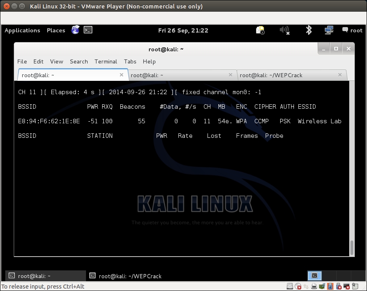
Task: Click the terminal vertical scrollbar handle
Action: tap(352, 247)
